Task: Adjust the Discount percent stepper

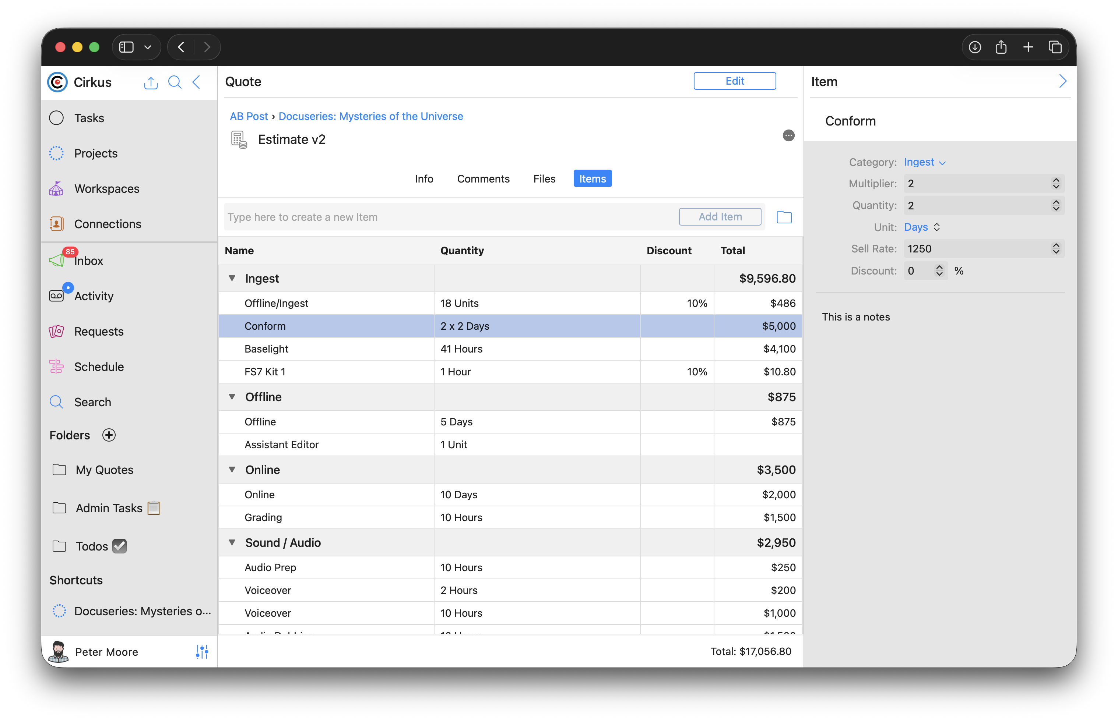Action: (939, 270)
